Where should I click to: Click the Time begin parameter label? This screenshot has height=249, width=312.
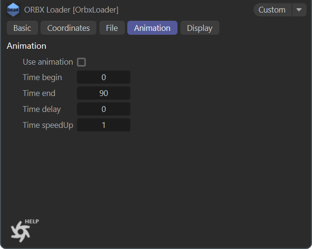coord(42,77)
